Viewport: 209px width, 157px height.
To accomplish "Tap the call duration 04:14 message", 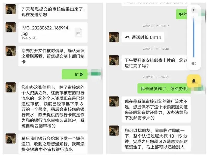I will pyautogui.click(x=143, y=37).
